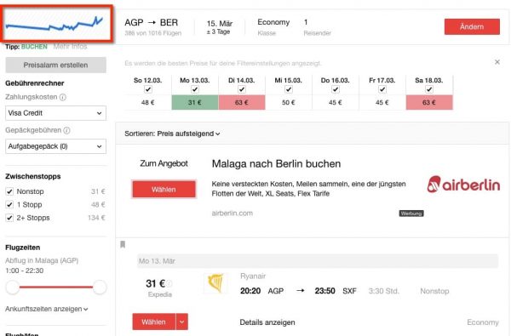Click the Ändern button
Screen dimensions: 511x336
[x=472, y=26]
